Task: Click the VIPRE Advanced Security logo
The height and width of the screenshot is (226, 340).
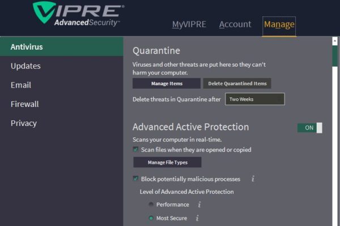Action: pos(79,14)
